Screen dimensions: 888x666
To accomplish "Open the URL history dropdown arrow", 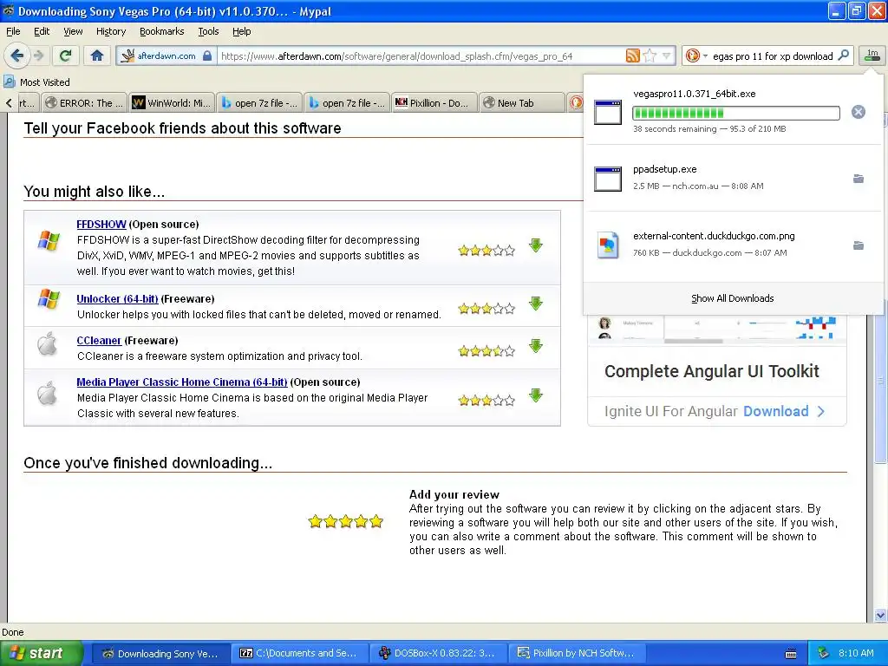I will (667, 55).
